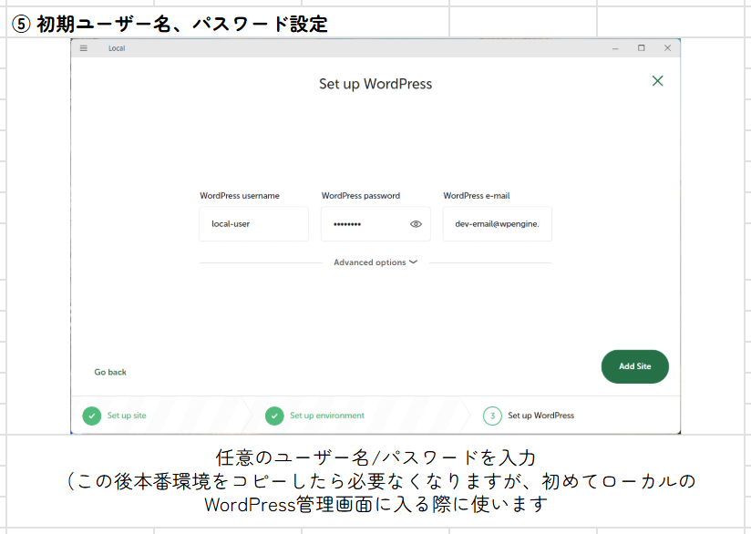751x534 pixels.
Task: Select the Set up site step label
Action: pos(127,416)
